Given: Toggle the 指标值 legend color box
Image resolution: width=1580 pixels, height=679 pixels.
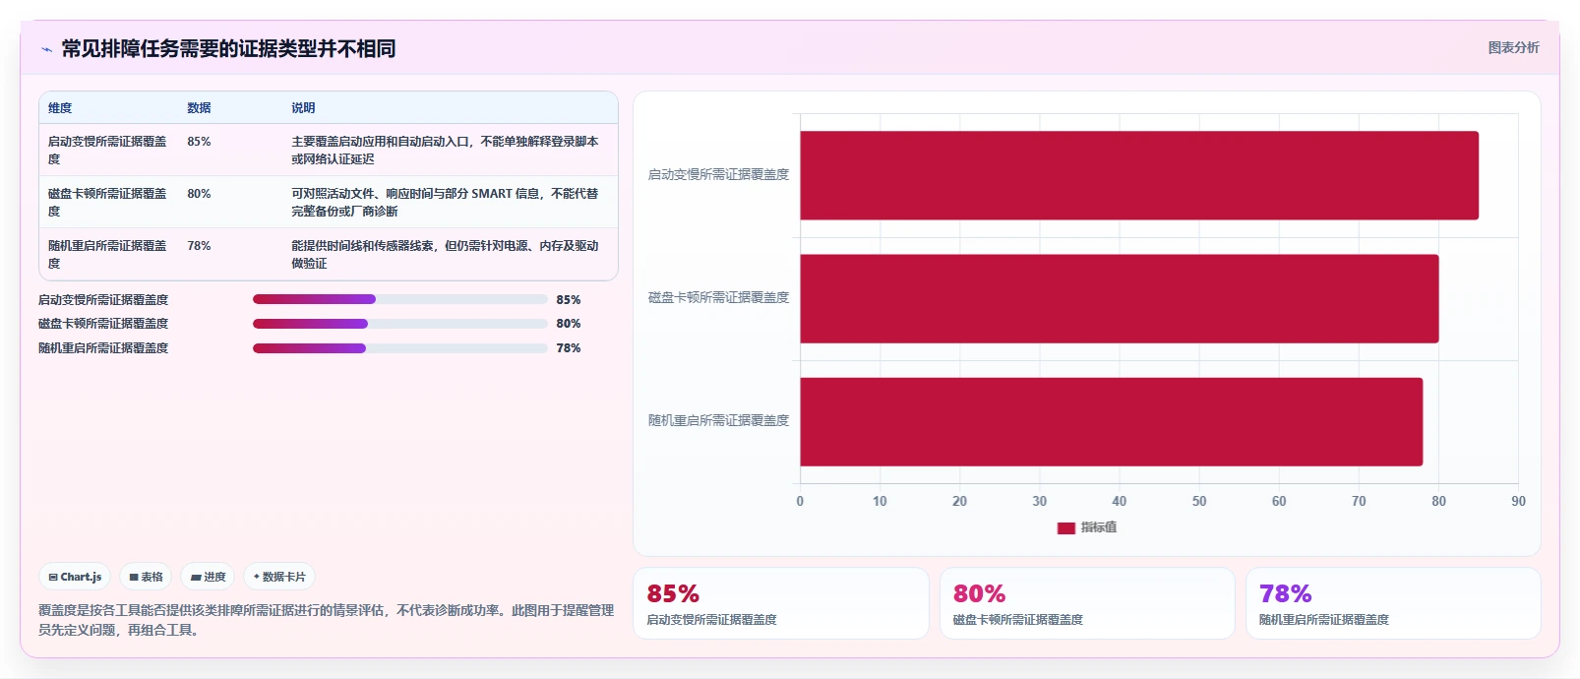Looking at the screenshot, I should (x=1065, y=527).
